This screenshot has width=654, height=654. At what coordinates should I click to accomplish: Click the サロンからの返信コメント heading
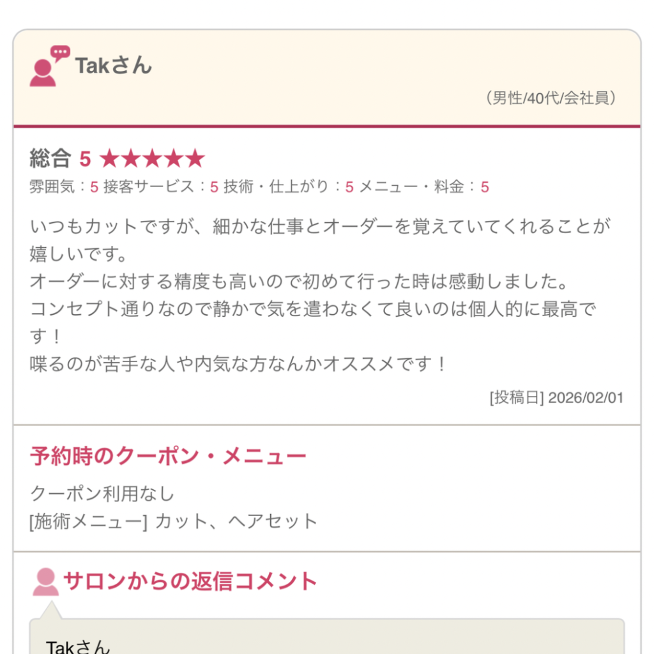pos(190,582)
